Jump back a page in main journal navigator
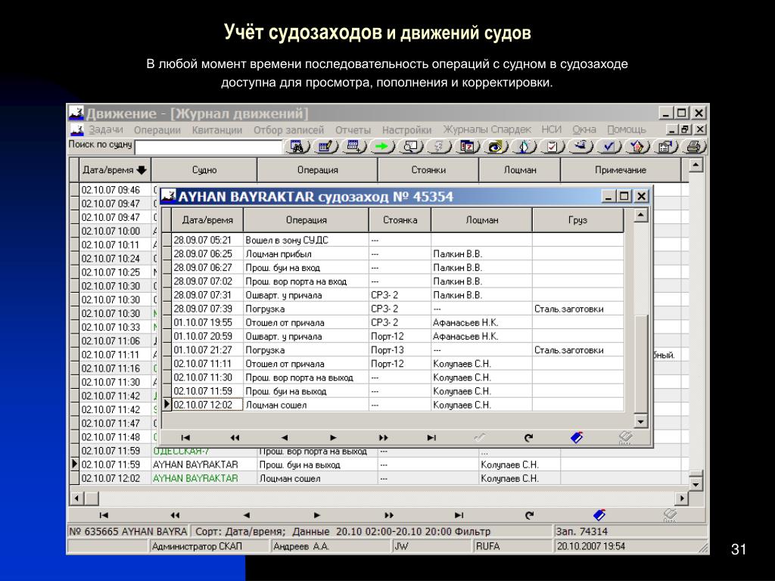The image size is (775, 581). tap(175, 514)
